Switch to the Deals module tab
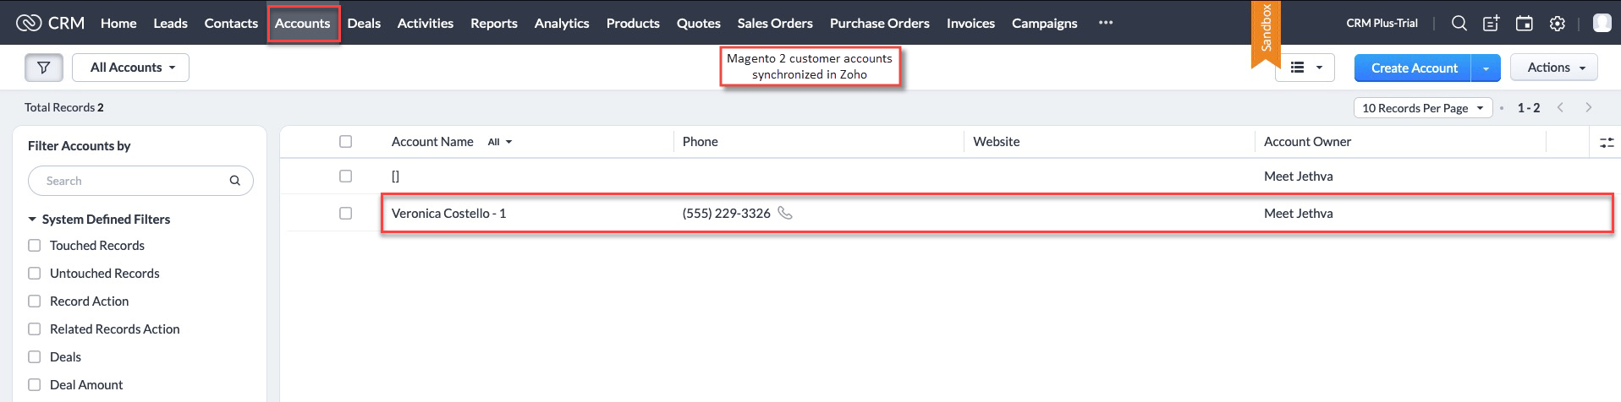This screenshot has width=1621, height=402. tap(364, 24)
